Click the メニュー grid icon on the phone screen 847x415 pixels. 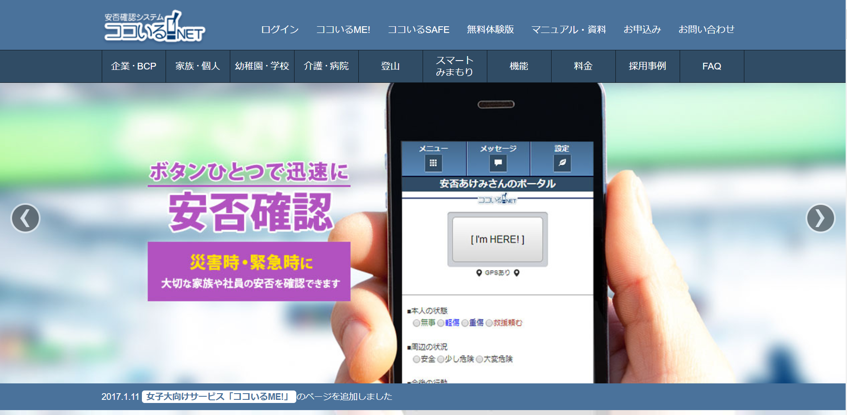click(x=434, y=163)
